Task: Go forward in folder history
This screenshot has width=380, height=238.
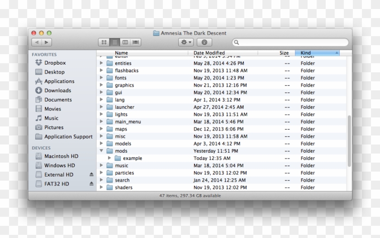Action: tap(47, 42)
